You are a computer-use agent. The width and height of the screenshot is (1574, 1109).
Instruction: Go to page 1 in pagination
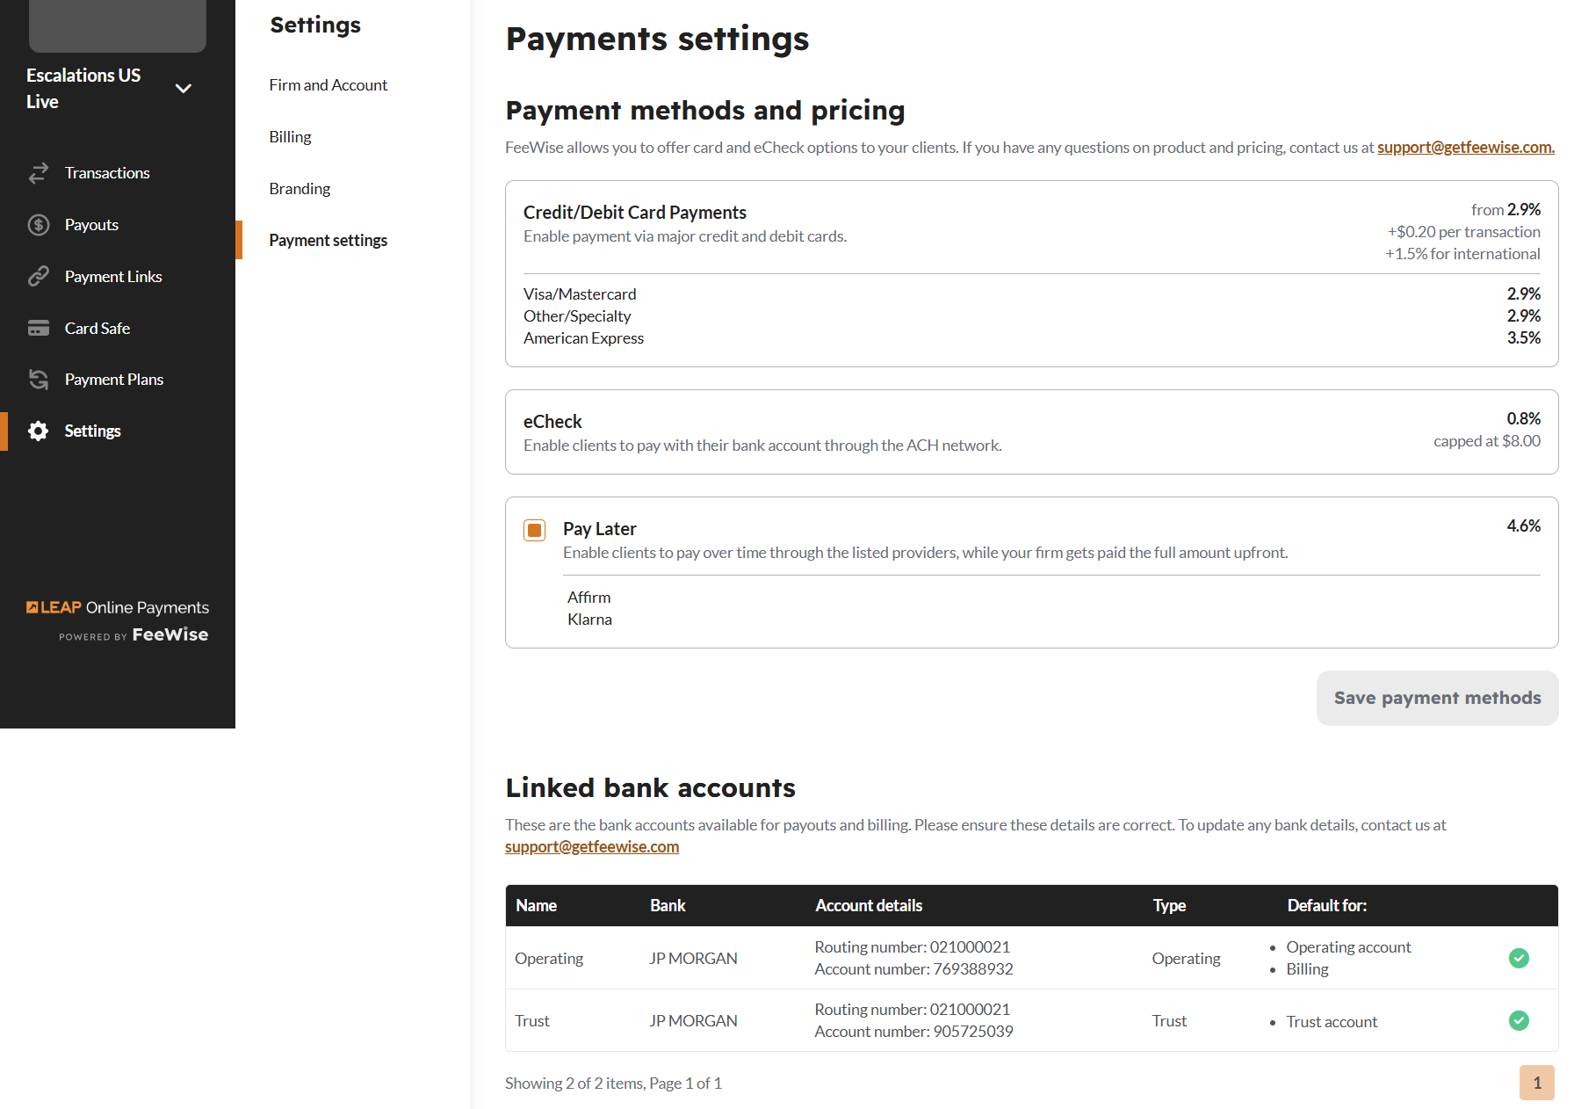pyautogui.click(x=1536, y=1083)
